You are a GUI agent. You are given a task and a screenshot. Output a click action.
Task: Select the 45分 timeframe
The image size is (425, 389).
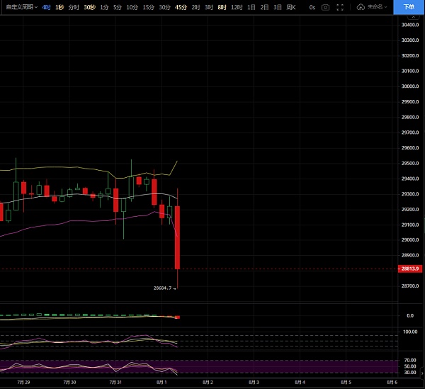tap(181, 7)
